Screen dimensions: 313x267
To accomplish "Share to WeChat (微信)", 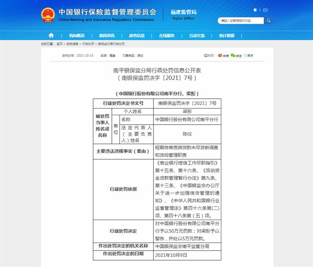I will point(236,56).
